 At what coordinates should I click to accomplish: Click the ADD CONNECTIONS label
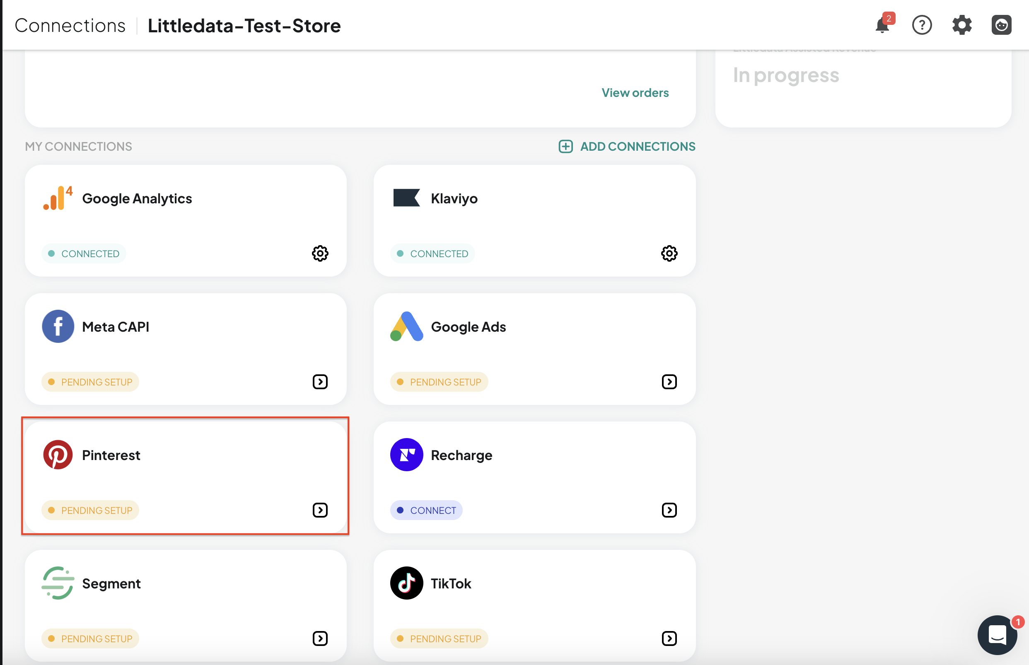pos(638,147)
